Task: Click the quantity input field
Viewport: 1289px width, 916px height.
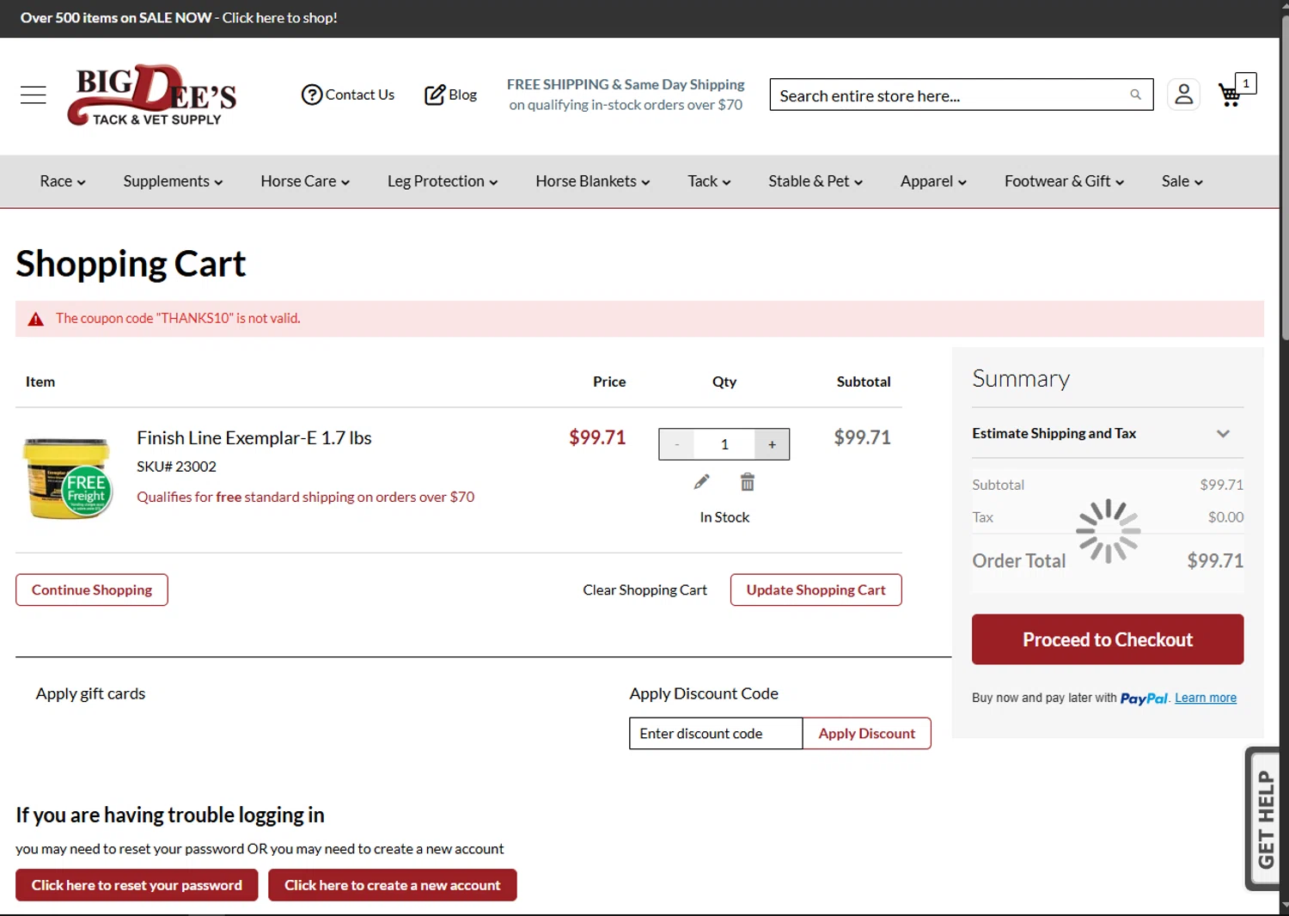Action: (724, 444)
